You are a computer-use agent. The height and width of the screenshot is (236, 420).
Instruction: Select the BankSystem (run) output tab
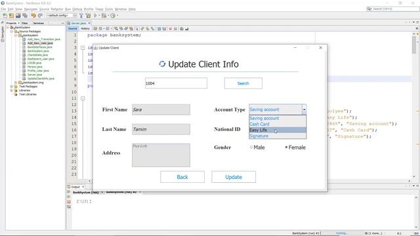pos(86,192)
